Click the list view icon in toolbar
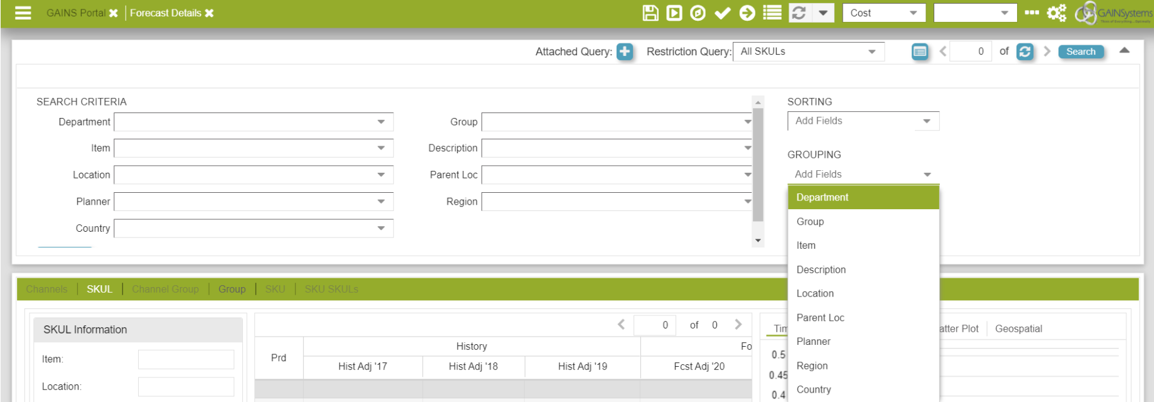Image resolution: width=1154 pixels, height=402 pixels. [x=772, y=13]
